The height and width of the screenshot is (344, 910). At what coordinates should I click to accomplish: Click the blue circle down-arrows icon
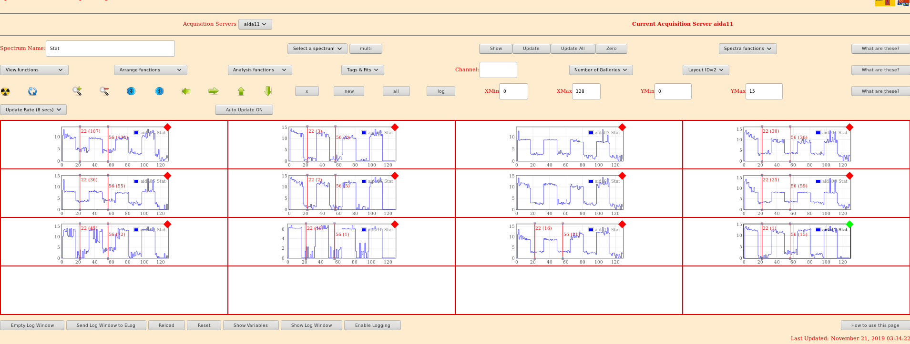(131, 91)
